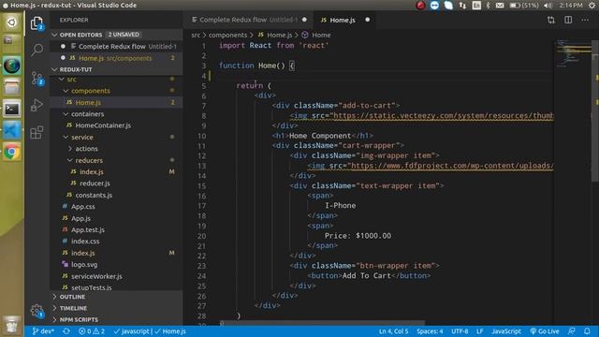The height and width of the screenshot is (337, 599).
Task: Close unsaved Home.js tab via dot
Action: (x=367, y=20)
